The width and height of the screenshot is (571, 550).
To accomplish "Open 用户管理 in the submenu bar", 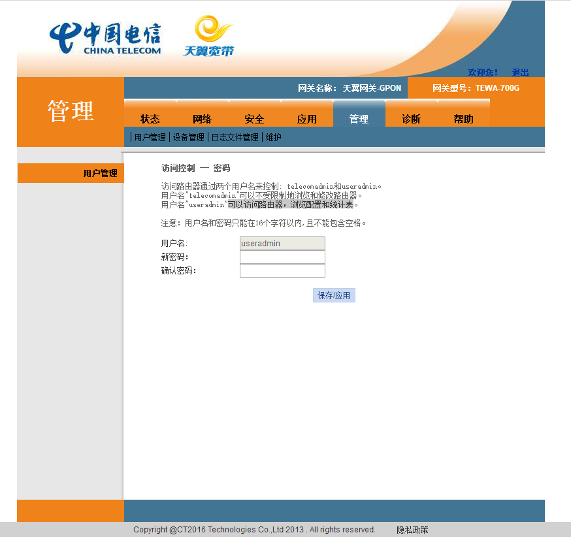I will pos(150,137).
